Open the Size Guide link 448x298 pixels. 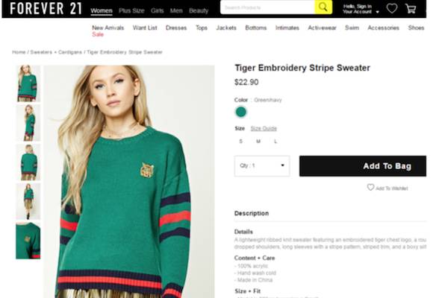(264, 128)
